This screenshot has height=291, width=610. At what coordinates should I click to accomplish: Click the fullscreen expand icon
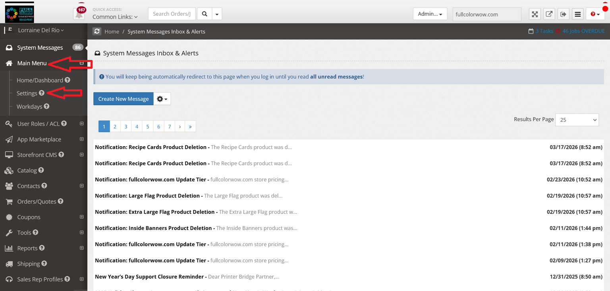coord(535,14)
